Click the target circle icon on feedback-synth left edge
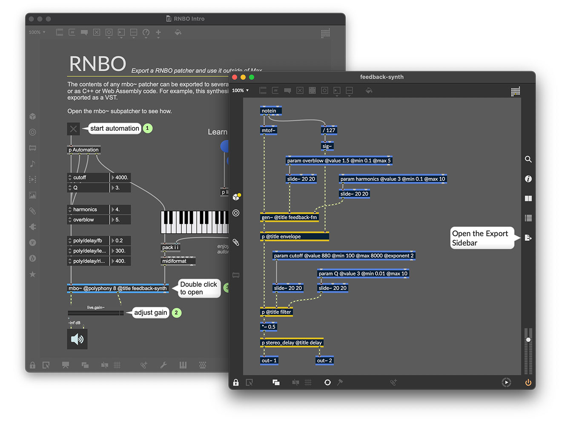 click(x=236, y=213)
